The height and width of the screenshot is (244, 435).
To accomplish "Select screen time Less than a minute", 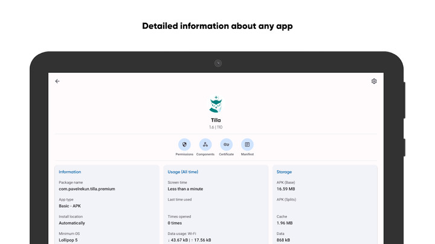I will click(185, 189).
